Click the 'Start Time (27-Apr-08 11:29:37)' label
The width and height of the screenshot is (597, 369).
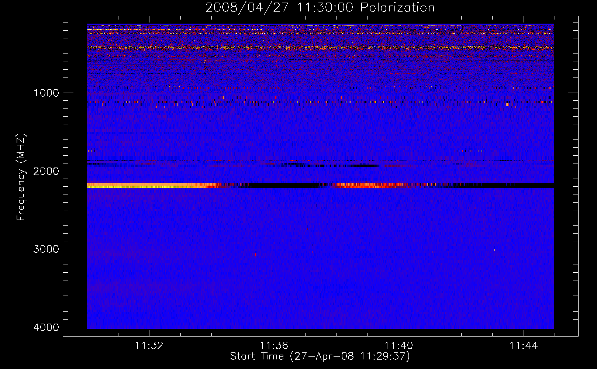click(320, 356)
